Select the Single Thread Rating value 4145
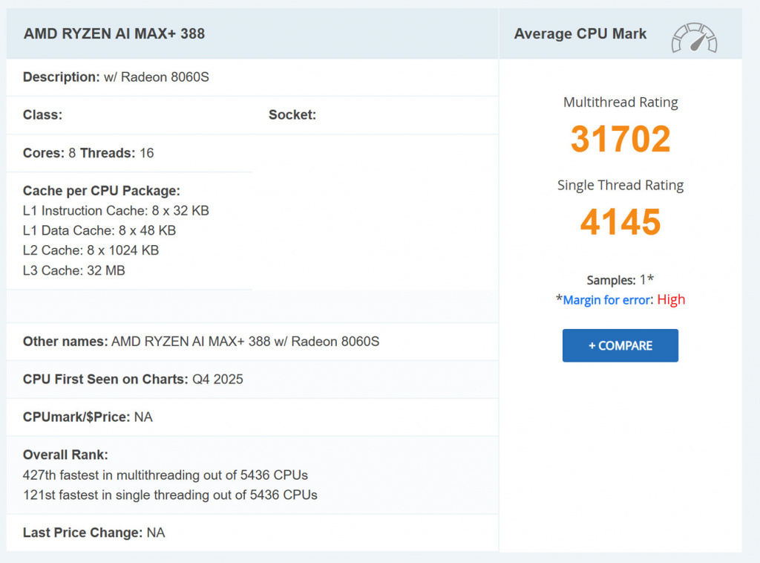Viewport: 760px width, 563px height. [620, 222]
